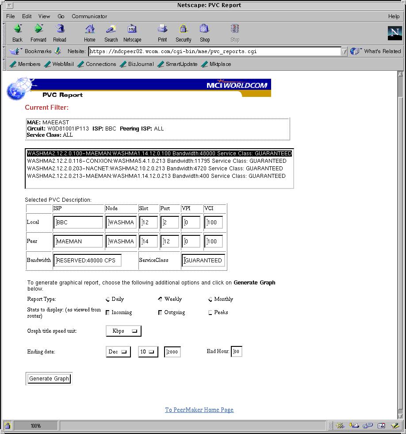Collapse the location toolbar handle
406x434 pixels.
tap(4, 51)
